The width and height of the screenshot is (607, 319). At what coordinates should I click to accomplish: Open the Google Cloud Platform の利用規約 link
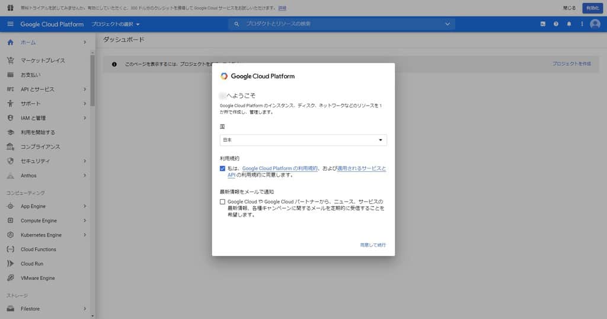click(x=280, y=168)
